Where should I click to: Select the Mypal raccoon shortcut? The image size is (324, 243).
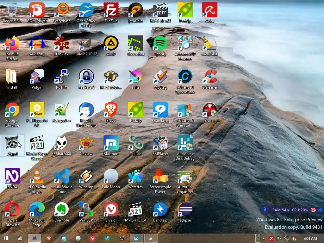[x=12, y=146]
